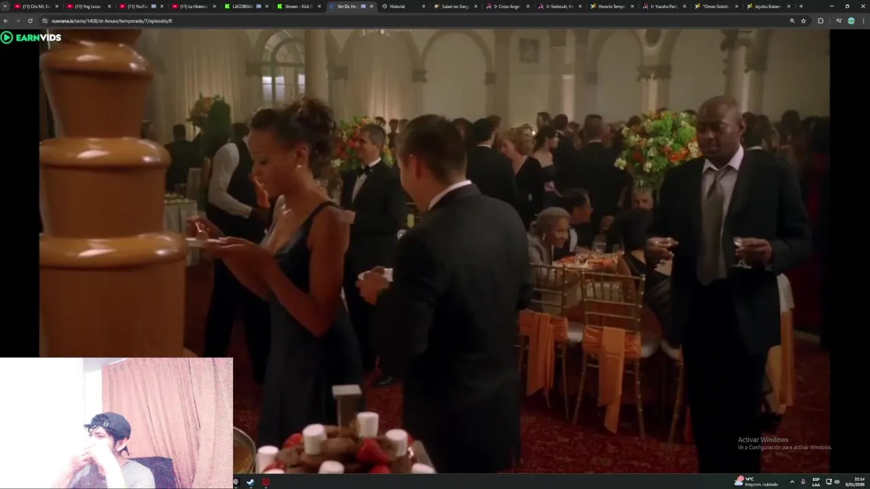Open a new browser tab
This screenshot has width=870, height=489.
[801, 6]
